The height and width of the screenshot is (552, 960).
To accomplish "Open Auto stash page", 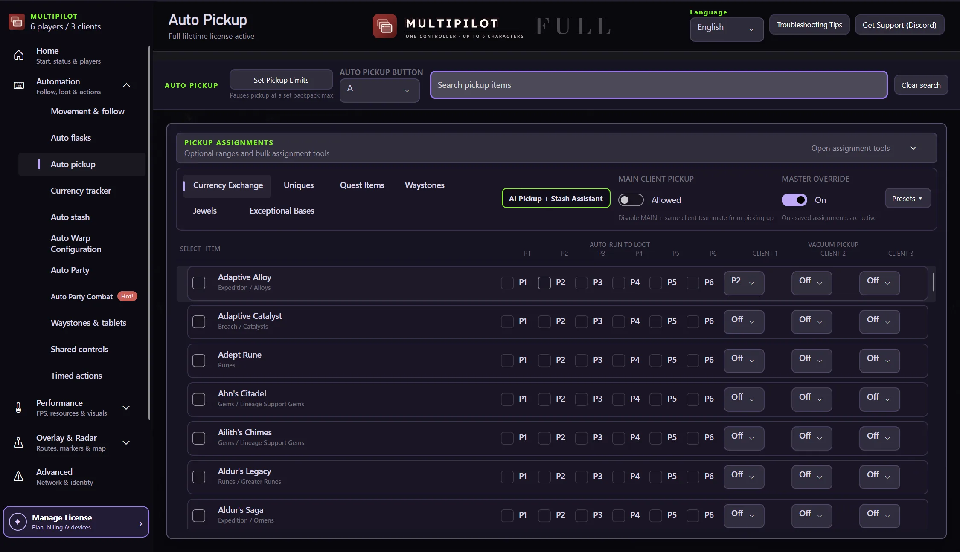I will coord(70,217).
